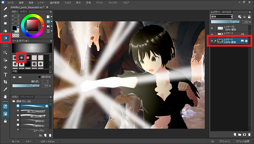Select the crop tool
This screenshot has width=254, height=144.
coord(5,82)
